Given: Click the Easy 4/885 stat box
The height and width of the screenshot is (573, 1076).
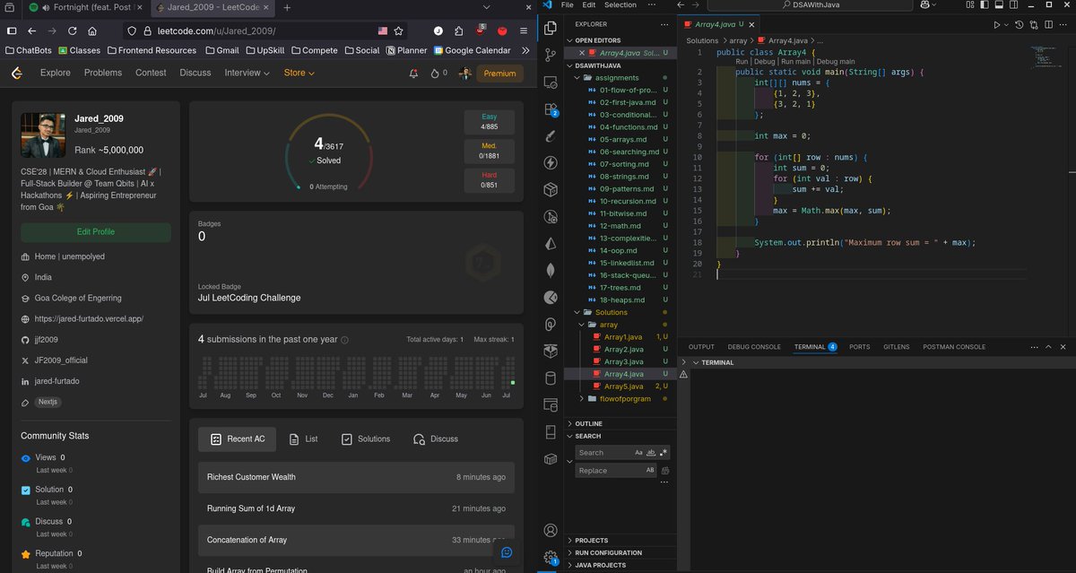Looking at the screenshot, I should click(x=490, y=122).
